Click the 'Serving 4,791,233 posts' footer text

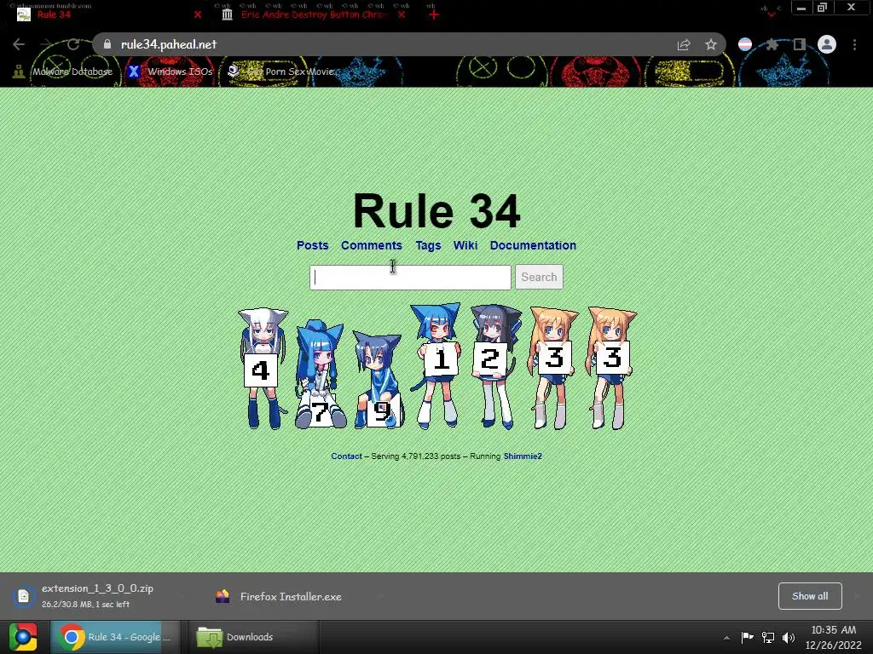416,456
